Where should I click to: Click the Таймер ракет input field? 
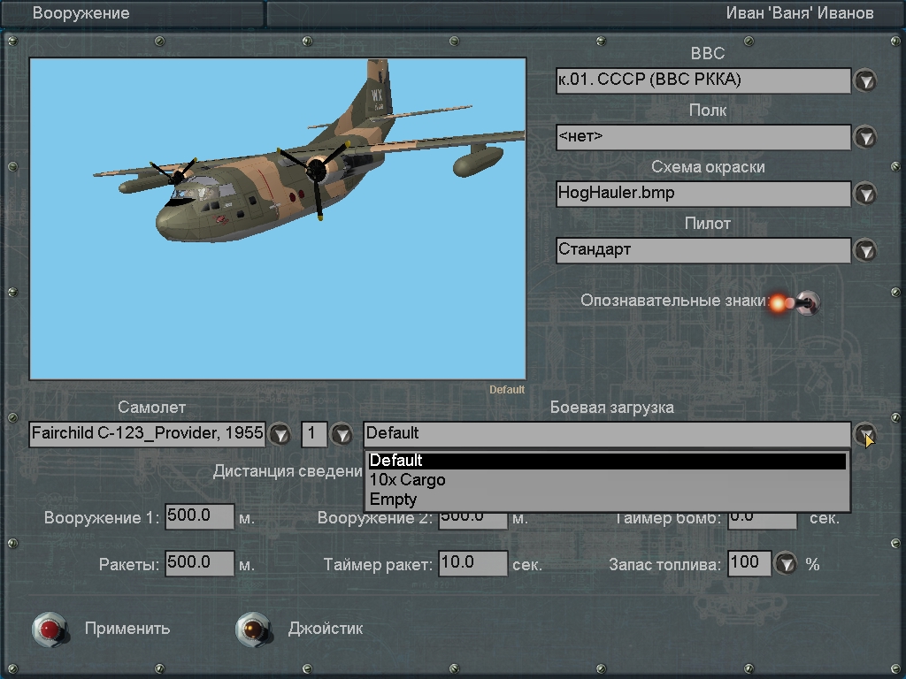tap(472, 563)
